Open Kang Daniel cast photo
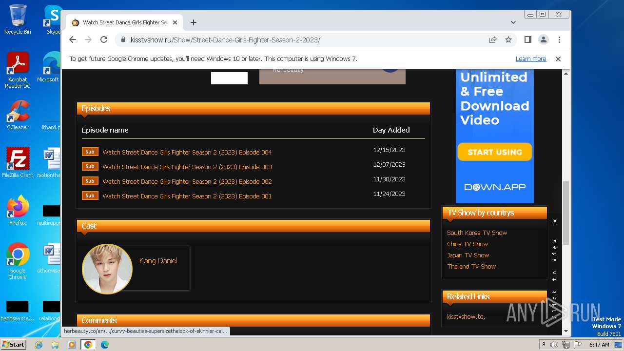The width and height of the screenshot is (624, 351). click(x=107, y=269)
